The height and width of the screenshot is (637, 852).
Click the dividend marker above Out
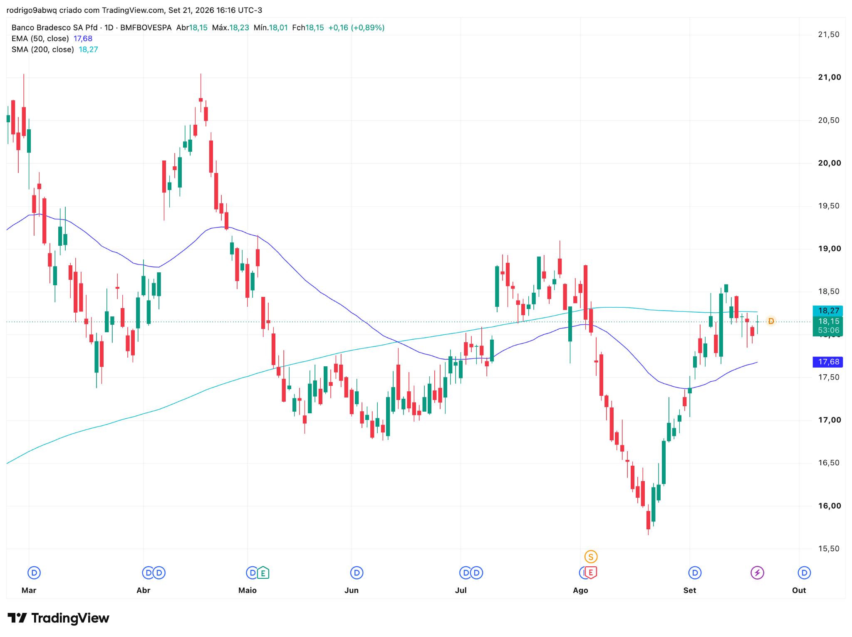[x=804, y=573]
